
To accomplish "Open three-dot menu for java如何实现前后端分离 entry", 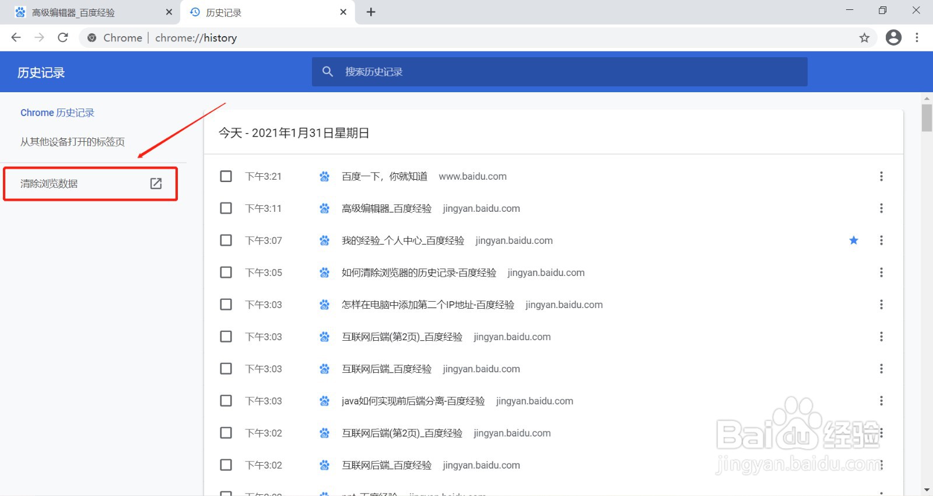I will pos(881,401).
